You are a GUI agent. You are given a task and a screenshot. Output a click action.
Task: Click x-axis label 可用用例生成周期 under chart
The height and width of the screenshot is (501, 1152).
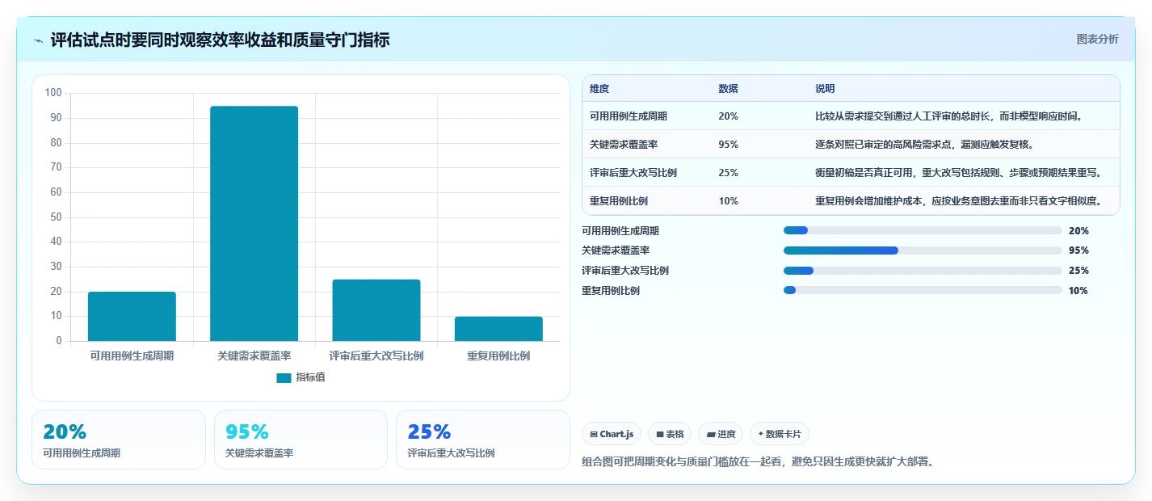tap(132, 356)
